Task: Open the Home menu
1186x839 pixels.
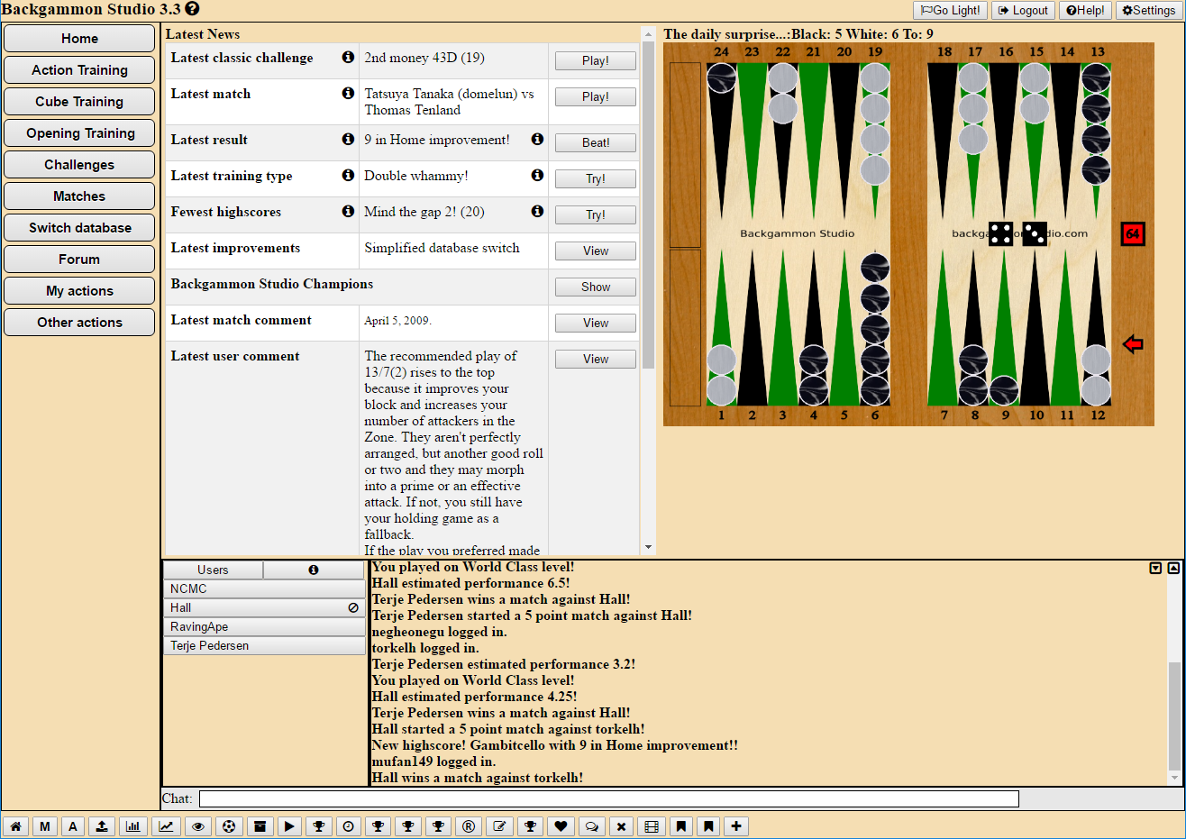Action: (79, 38)
